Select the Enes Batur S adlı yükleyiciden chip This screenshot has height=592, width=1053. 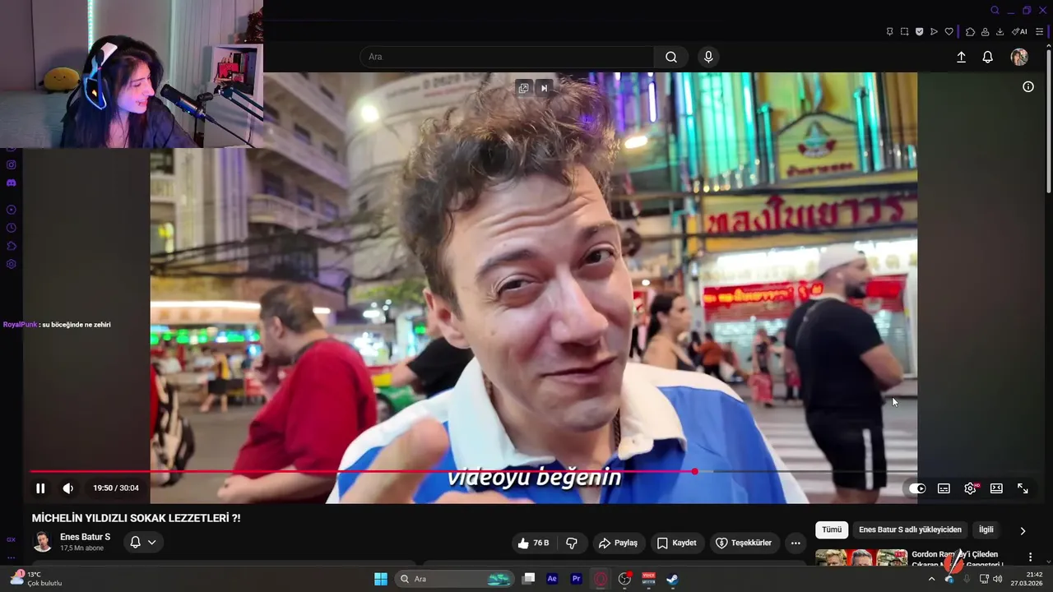(910, 530)
